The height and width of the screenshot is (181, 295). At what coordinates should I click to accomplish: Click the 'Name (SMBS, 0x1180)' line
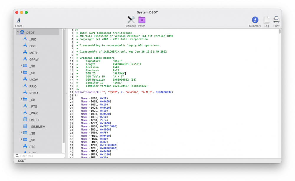pos(96,154)
